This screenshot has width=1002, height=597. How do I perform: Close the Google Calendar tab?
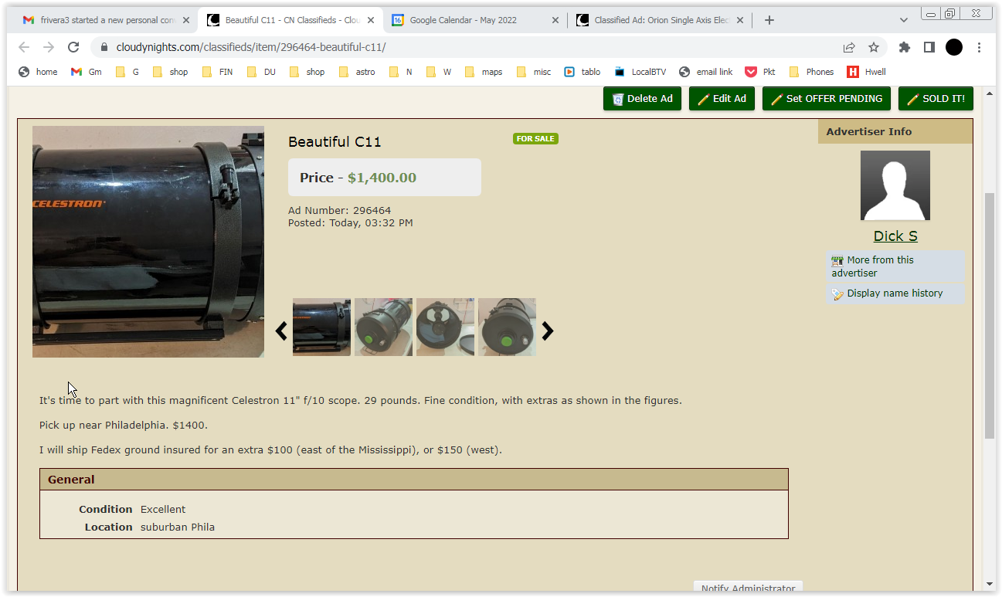(x=555, y=20)
